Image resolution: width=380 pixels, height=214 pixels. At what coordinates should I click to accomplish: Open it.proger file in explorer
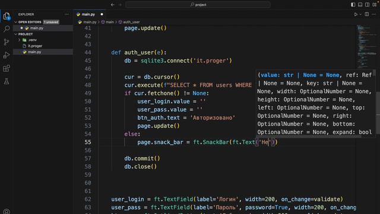(x=35, y=46)
